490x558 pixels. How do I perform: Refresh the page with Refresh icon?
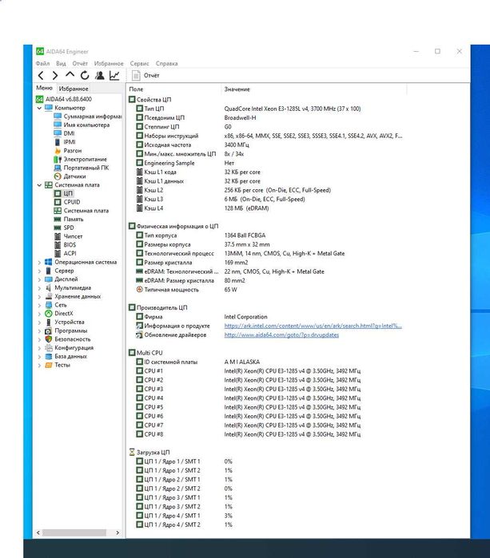pyautogui.click(x=85, y=76)
